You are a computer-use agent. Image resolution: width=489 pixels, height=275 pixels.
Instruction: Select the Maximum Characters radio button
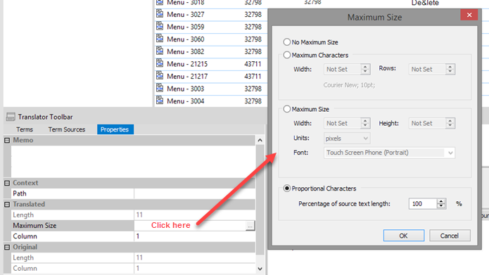point(286,55)
